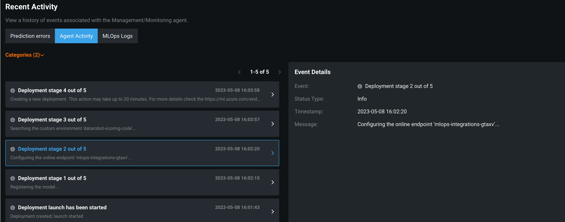Click the event message text in Event Details
The image size is (565, 222).
(x=428, y=124)
